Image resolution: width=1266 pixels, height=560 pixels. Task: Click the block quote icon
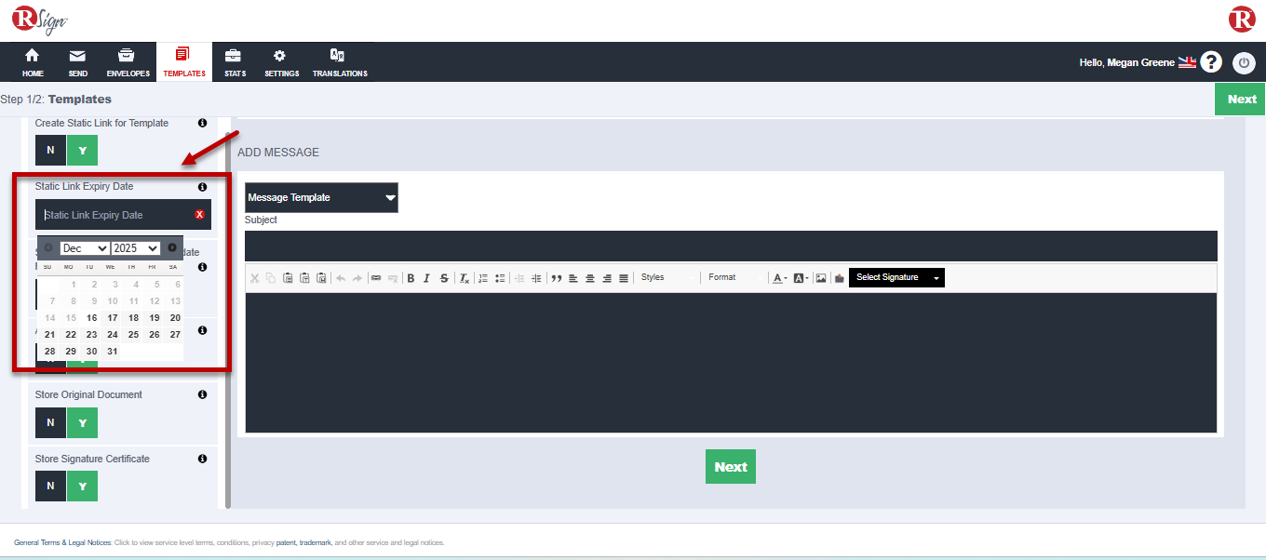coord(557,278)
